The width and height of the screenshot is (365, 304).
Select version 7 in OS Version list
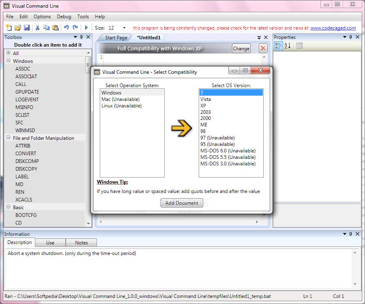pyautogui.click(x=231, y=92)
